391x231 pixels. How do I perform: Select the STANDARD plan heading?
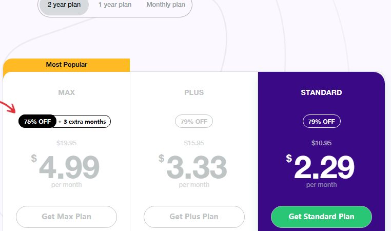(321, 92)
